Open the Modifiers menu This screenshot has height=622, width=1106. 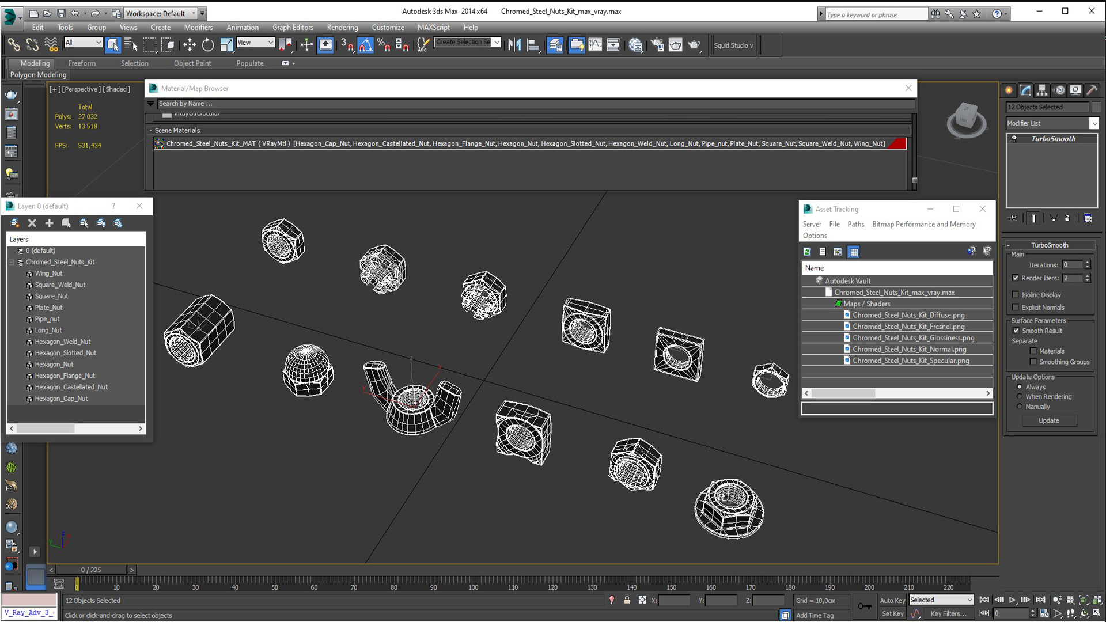[198, 27]
